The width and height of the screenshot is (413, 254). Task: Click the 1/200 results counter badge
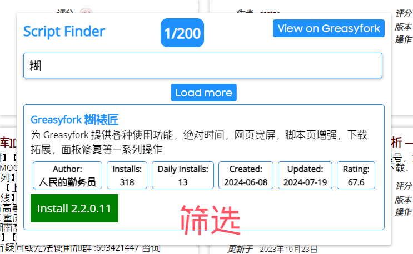tap(182, 33)
